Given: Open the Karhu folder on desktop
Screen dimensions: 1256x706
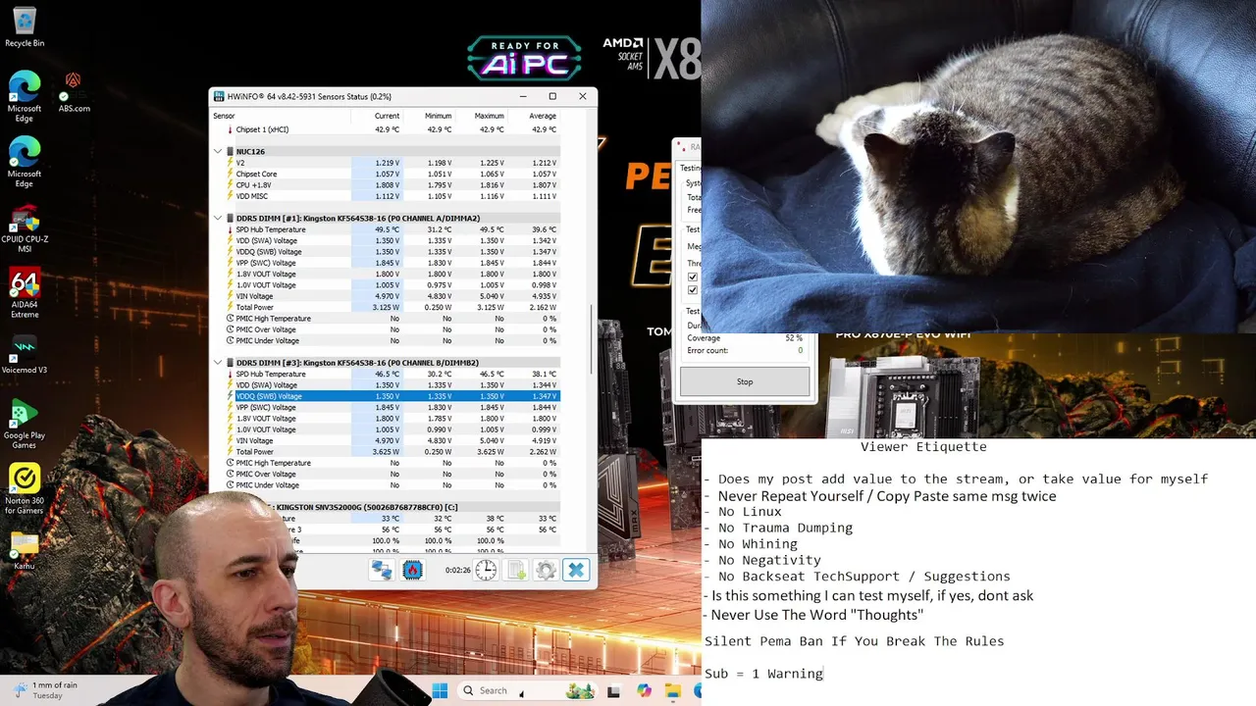Looking at the screenshot, I should coord(25,551).
